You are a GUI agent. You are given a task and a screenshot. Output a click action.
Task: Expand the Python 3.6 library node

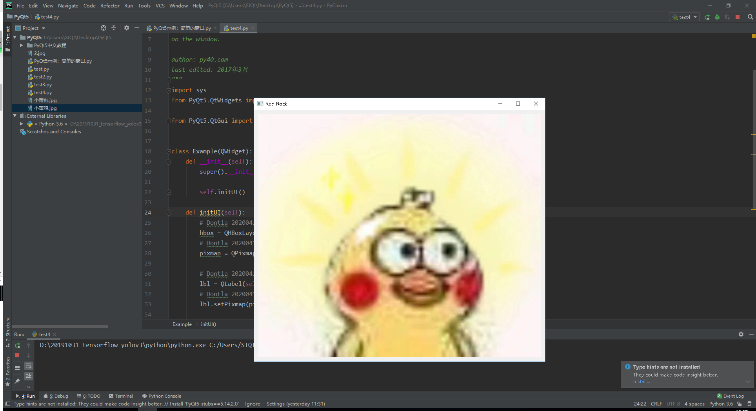point(22,124)
